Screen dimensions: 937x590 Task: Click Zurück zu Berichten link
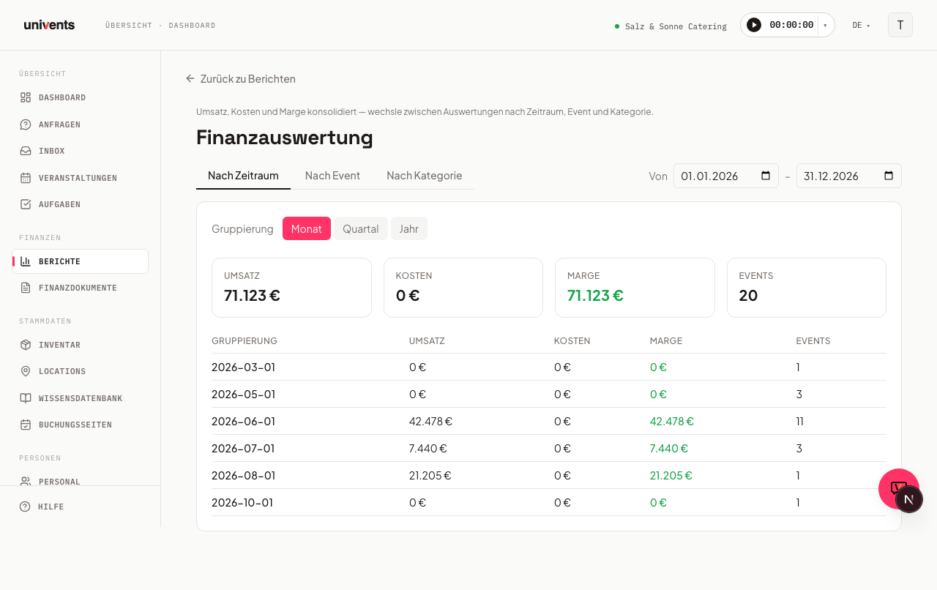241,78
